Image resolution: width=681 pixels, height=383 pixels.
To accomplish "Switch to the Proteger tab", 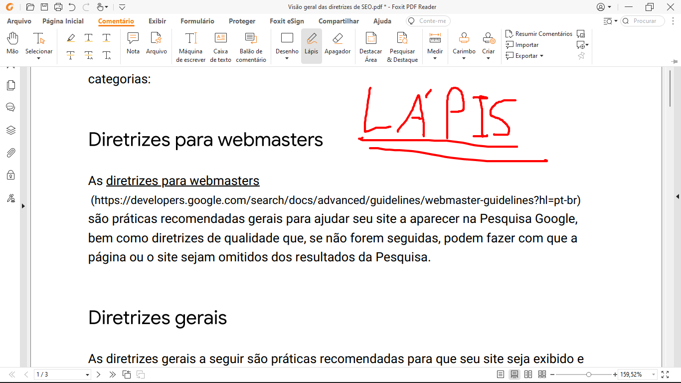I will (x=242, y=21).
